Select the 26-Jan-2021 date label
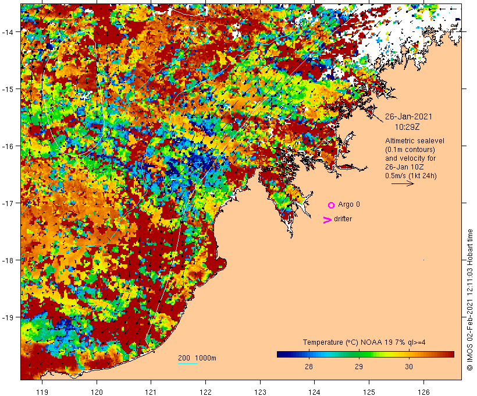Screen dimensions: 477x396 coord(408,116)
